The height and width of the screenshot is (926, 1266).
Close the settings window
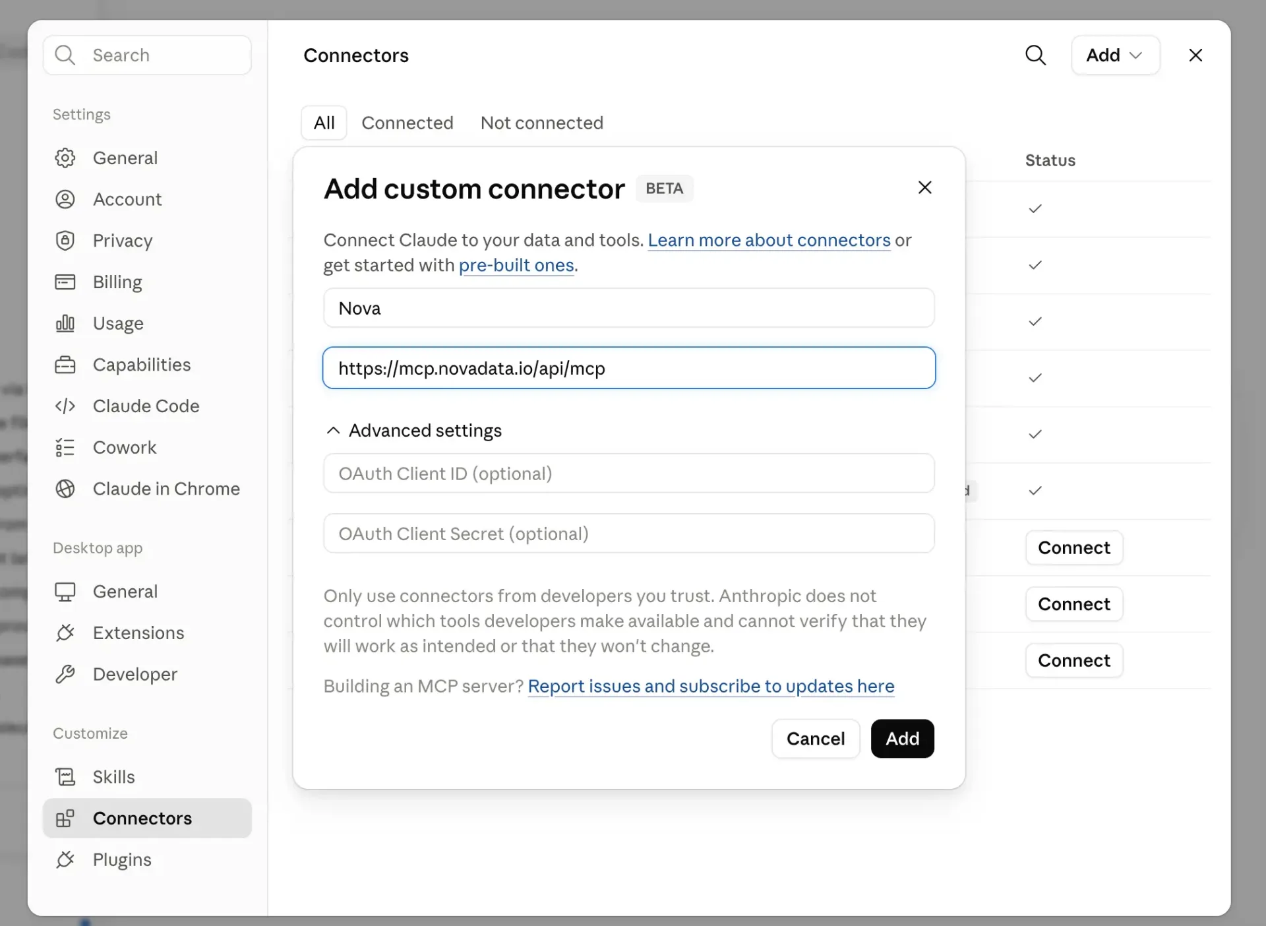1195,55
